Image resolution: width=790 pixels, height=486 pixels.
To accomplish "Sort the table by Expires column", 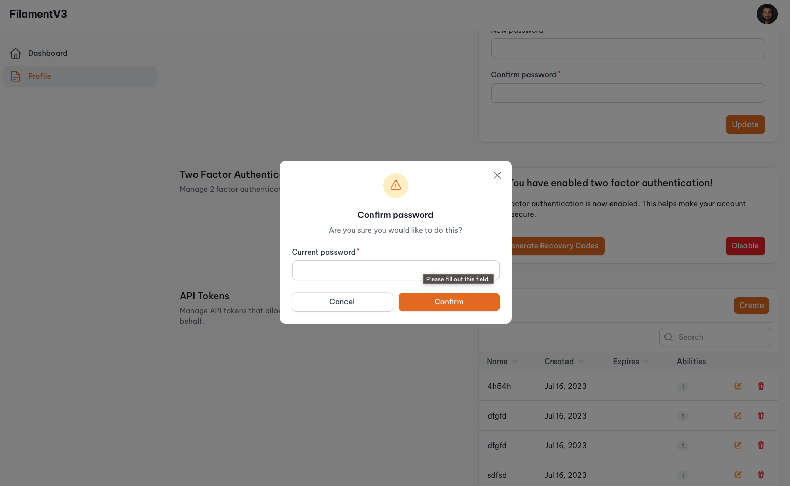I will pyautogui.click(x=630, y=362).
